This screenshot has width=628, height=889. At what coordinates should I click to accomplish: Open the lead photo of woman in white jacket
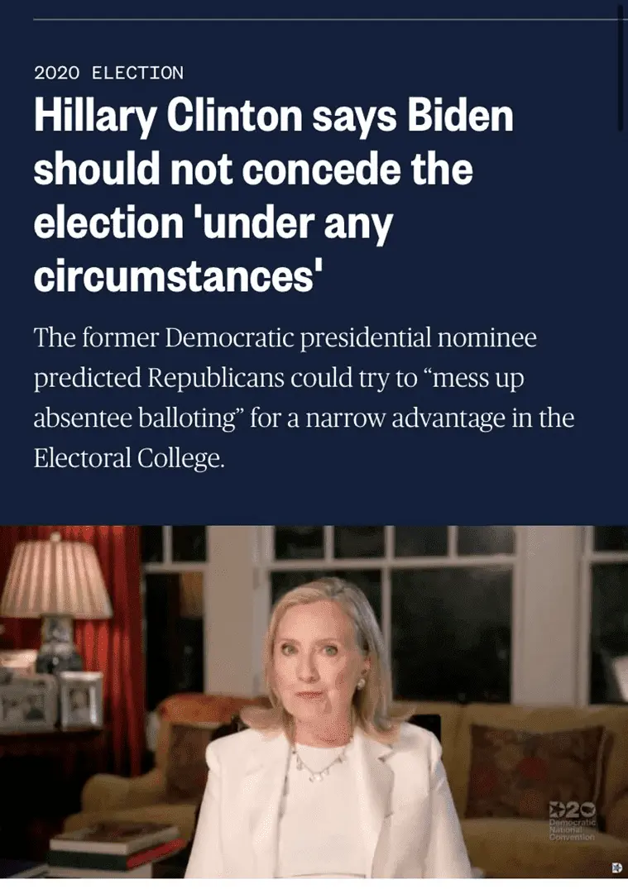coord(314,702)
